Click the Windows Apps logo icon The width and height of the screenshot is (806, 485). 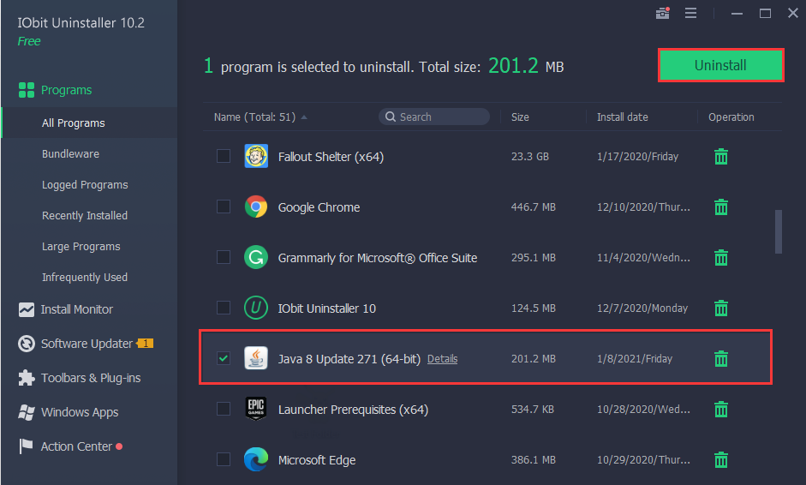coord(27,412)
